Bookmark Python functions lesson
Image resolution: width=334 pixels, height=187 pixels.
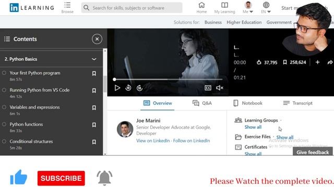(94, 125)
